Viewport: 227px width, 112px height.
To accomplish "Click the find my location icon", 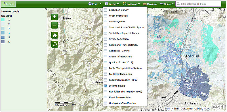I will point(54,44).
